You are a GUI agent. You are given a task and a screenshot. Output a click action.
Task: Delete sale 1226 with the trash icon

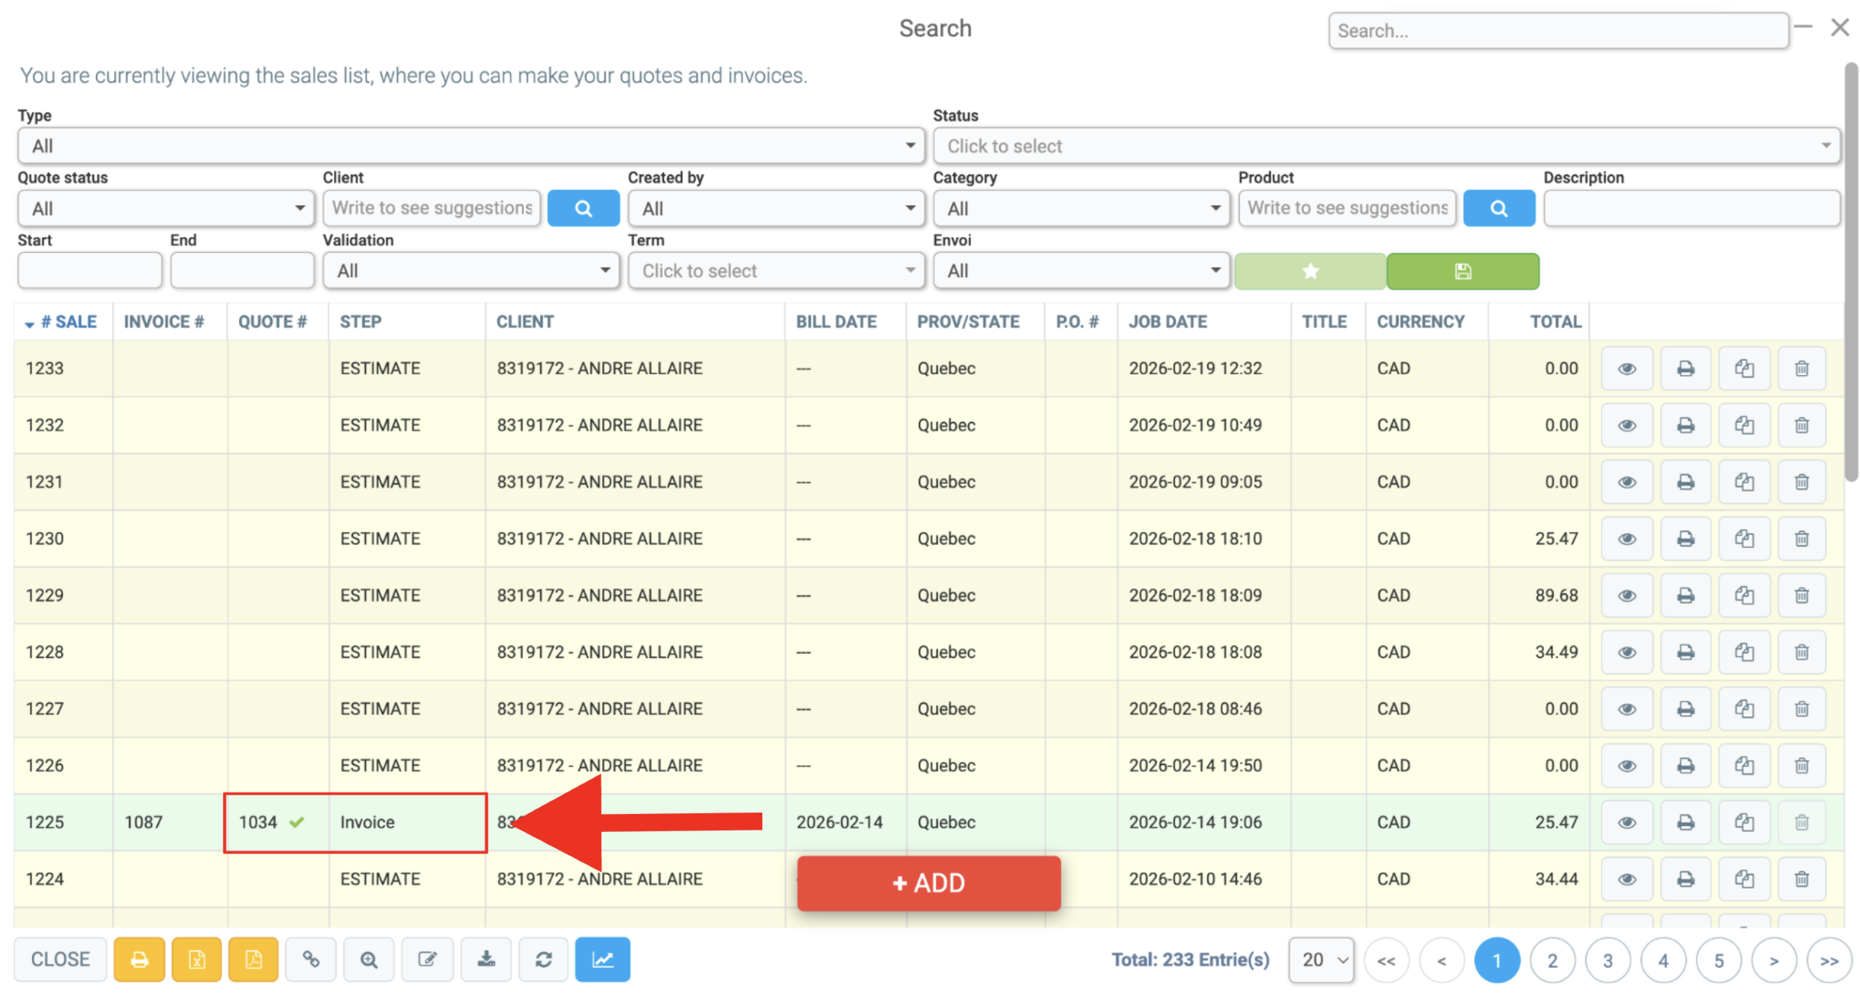(x=1801, y=765)
